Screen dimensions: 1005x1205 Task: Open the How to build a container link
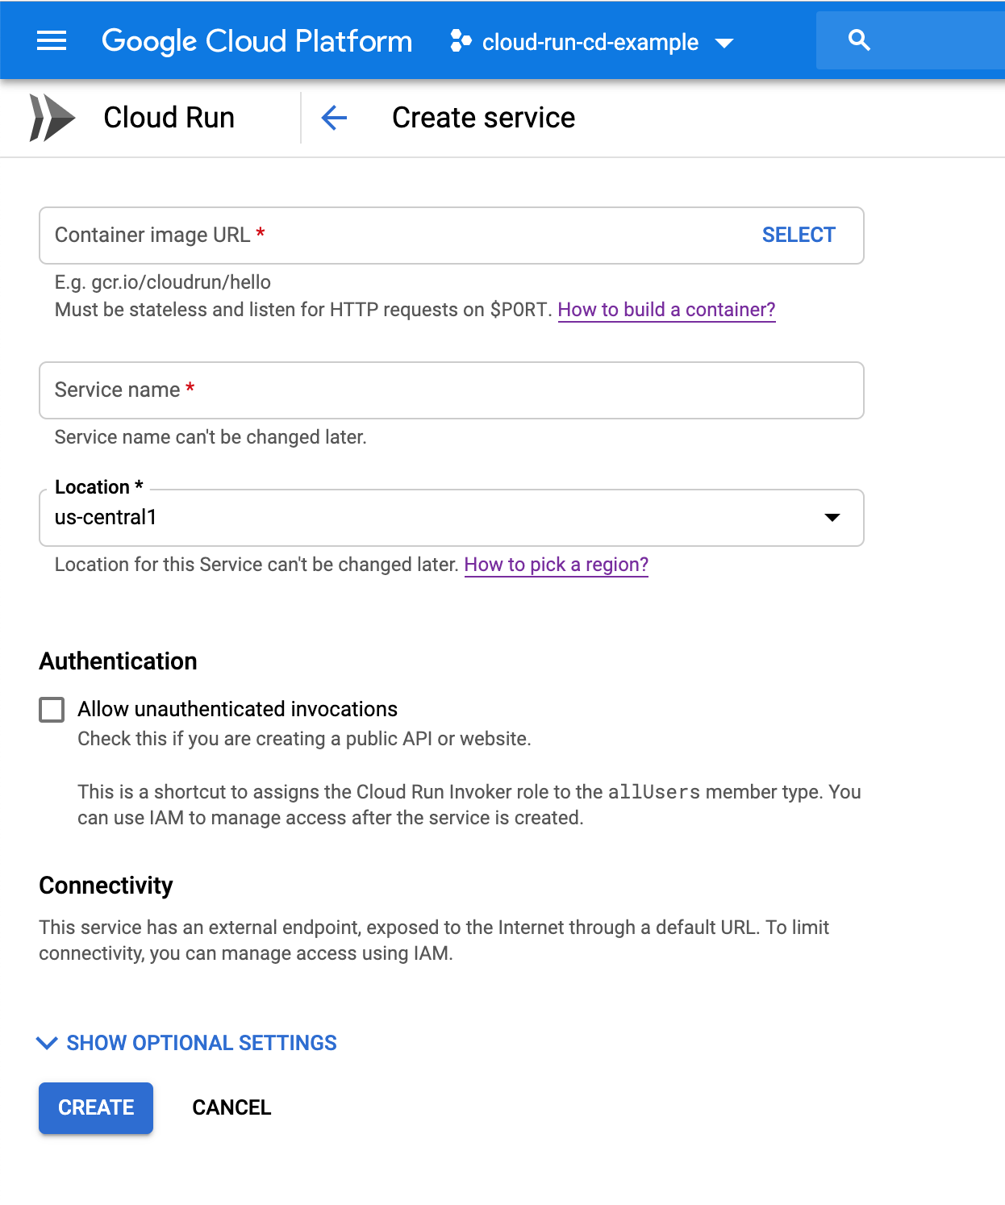coord(666,310)
